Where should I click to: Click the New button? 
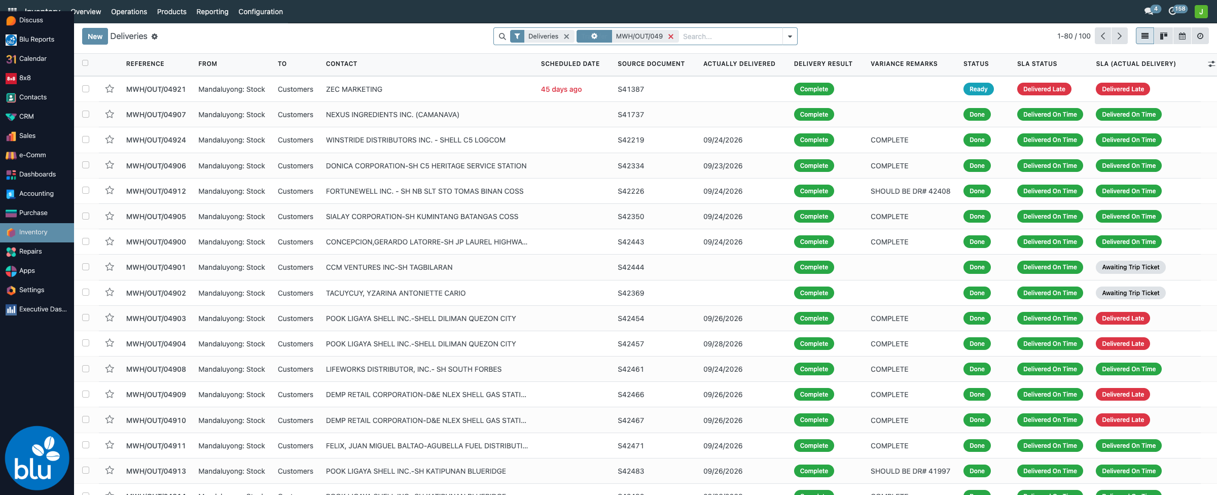(95, 37)
